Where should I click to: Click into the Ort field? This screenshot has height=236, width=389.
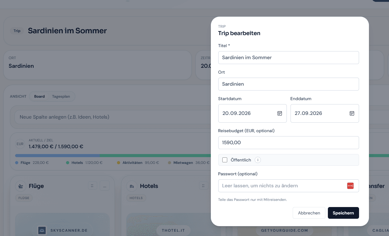pyautogui.click(x=288, y=84)
